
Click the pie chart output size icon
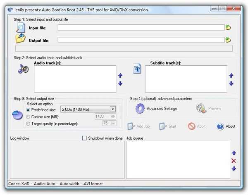(x=17, y=115)
